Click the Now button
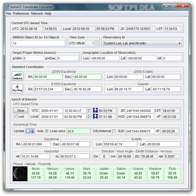196x196 pixels. (21, 110)
